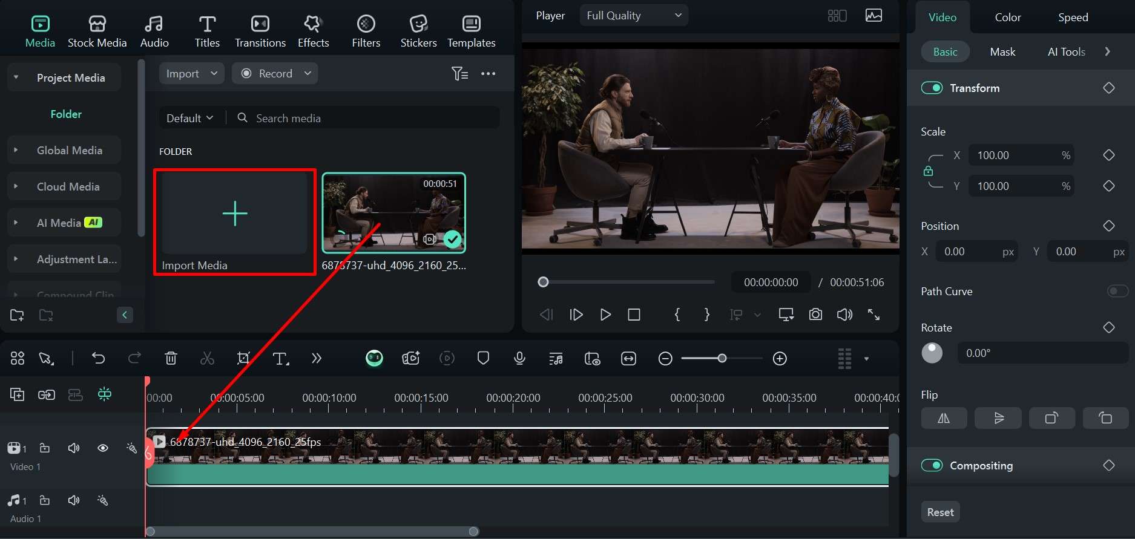Open the Stock Media tab
Image resolution: width=1135 pixels, height=539 pixels.
(97, 31)
